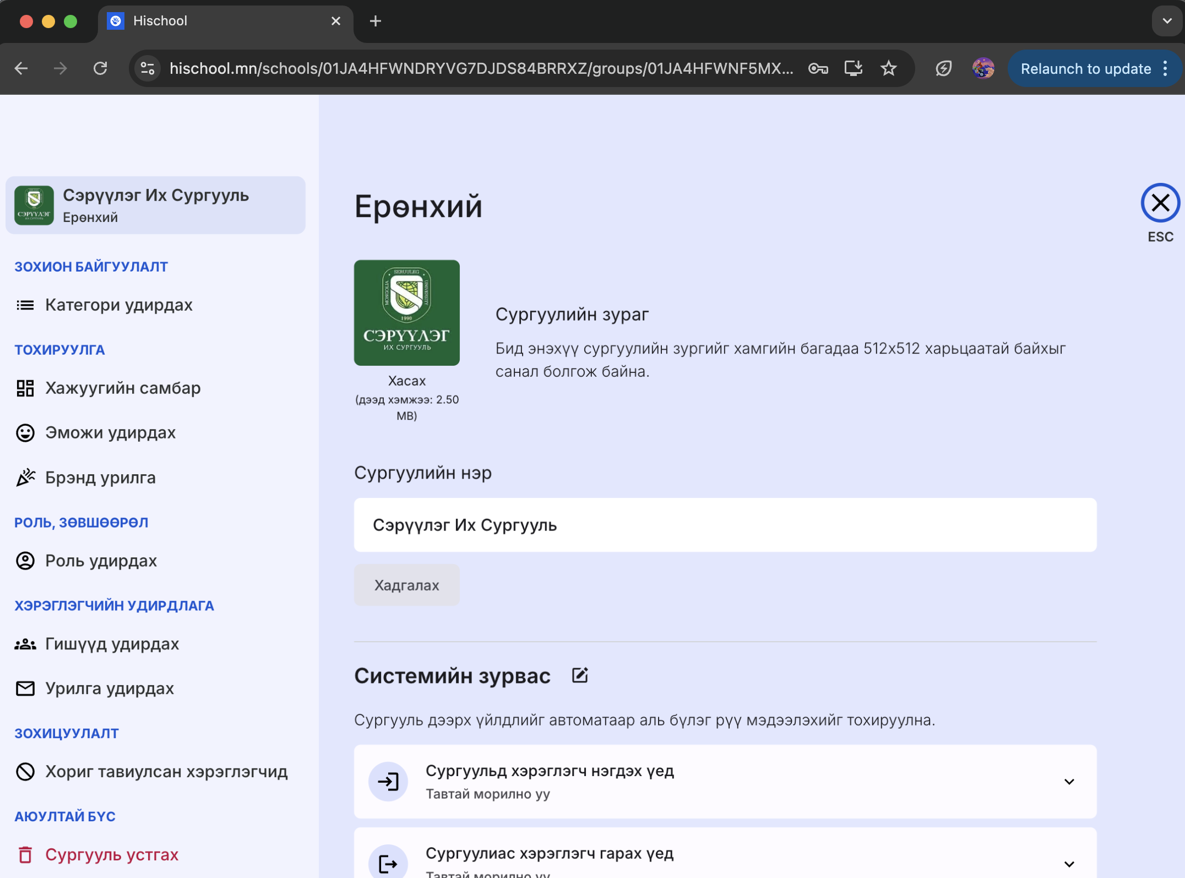Click the browser profile avatar icon
Viewport: 1185px width, 878px height.
coord(983,68)
